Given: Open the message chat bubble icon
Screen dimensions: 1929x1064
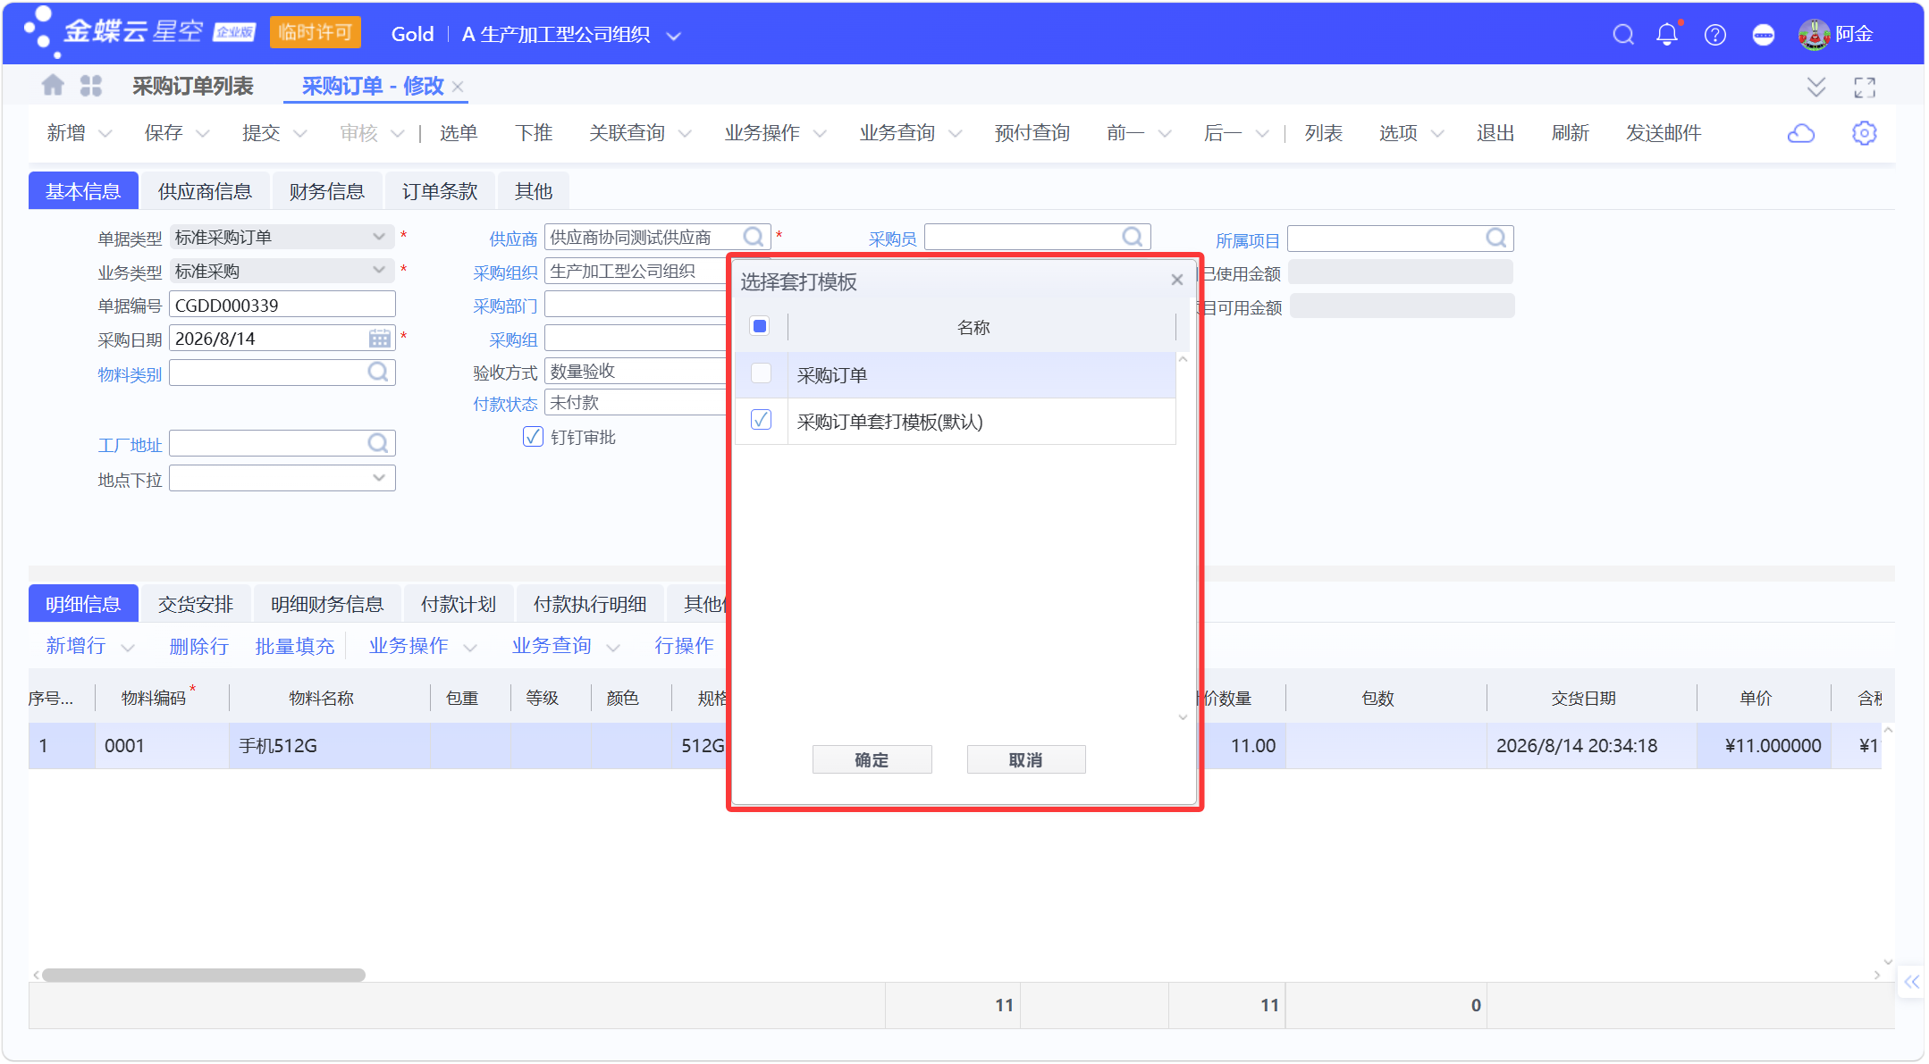Looking at the screenshot, I should [1764, 35].
